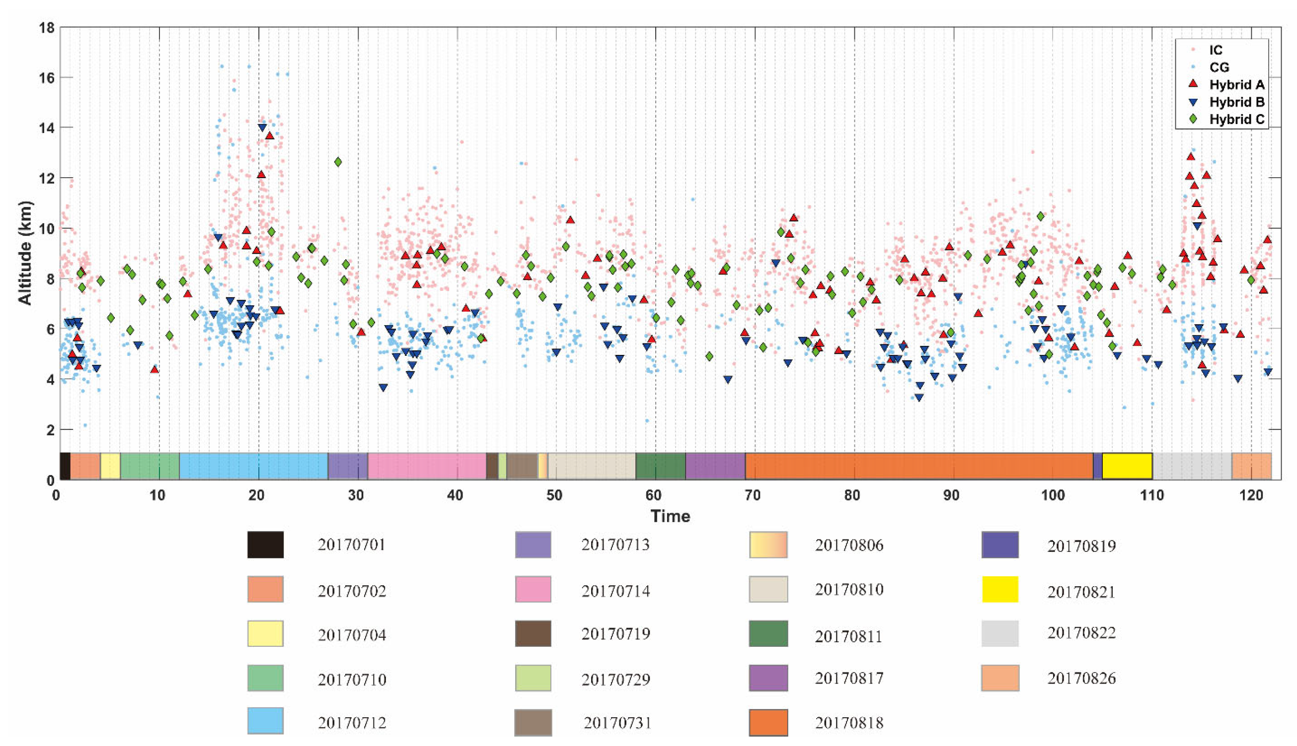1297x746 pixels.
Task: Click the salmon 20170702 legend swatch
Action: (265, 589)
